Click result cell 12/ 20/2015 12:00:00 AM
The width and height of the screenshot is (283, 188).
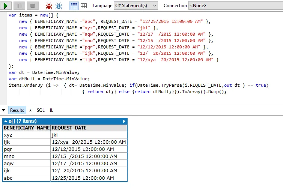(89, 170)
